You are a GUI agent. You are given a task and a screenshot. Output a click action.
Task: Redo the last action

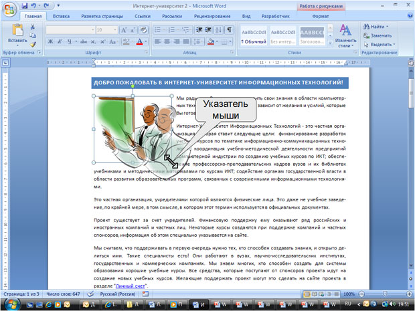pos(46,6)
